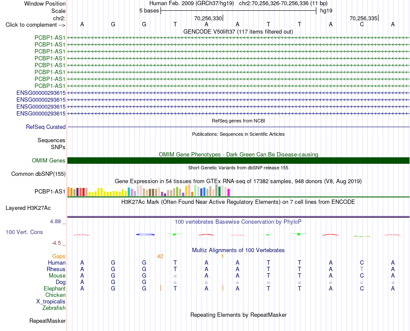Click PCBP1-AS1 label beside GTEx expression bars

pyautogui.click(x=50, y=192)
